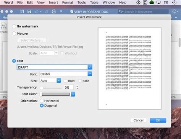This screenshot has height=139, width=181.
Task: Click the Redo arrow icon
Action: pos(46,11)
